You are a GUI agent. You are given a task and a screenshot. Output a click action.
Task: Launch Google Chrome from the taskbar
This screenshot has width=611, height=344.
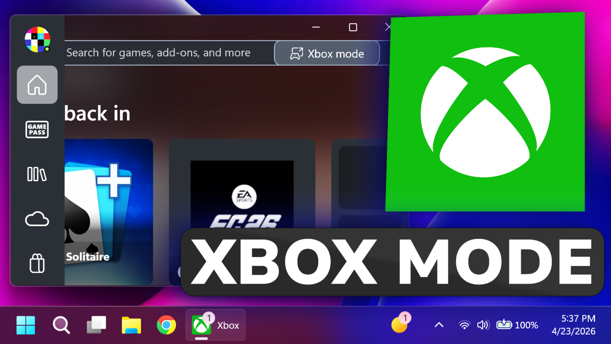167,325
